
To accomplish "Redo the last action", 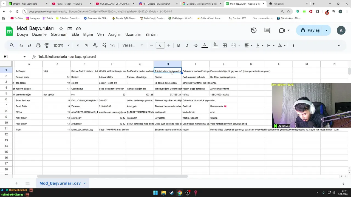I will 29,45.
